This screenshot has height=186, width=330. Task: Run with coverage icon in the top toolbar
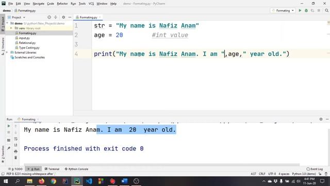click(312, 10)
